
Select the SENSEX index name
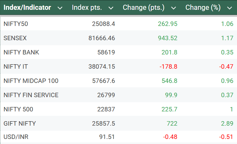pyautogui.click(x=15, y=38)
